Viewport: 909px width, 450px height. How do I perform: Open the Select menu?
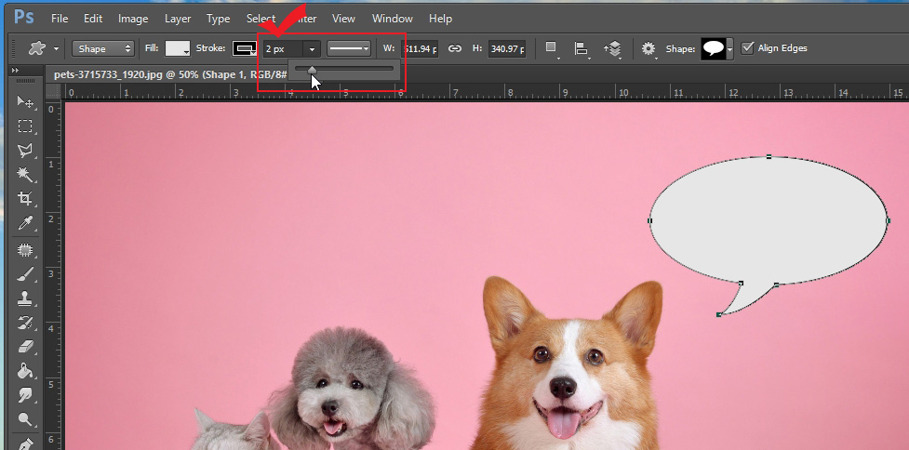pos(261,19)
